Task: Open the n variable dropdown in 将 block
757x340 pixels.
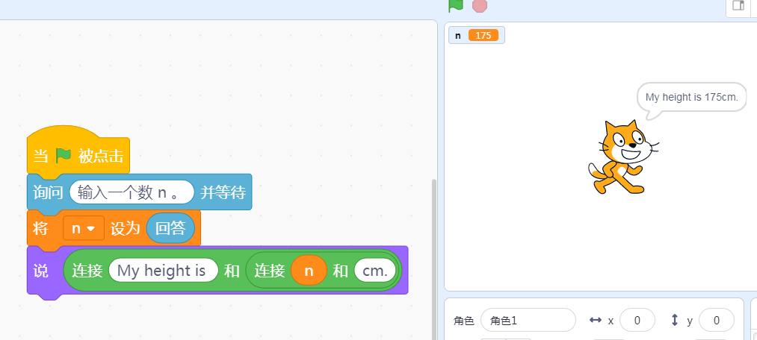Action: point(84,229)
